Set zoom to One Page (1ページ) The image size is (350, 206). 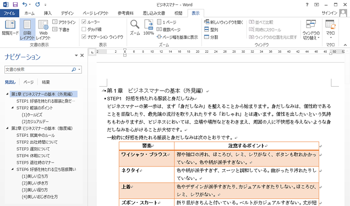[x=167, y=23]
